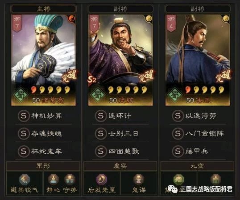Image resolution: width=240 pixels, height=200 pixels.
Task: Open the 诸葛亮 general card portrait
Action: 43,60
